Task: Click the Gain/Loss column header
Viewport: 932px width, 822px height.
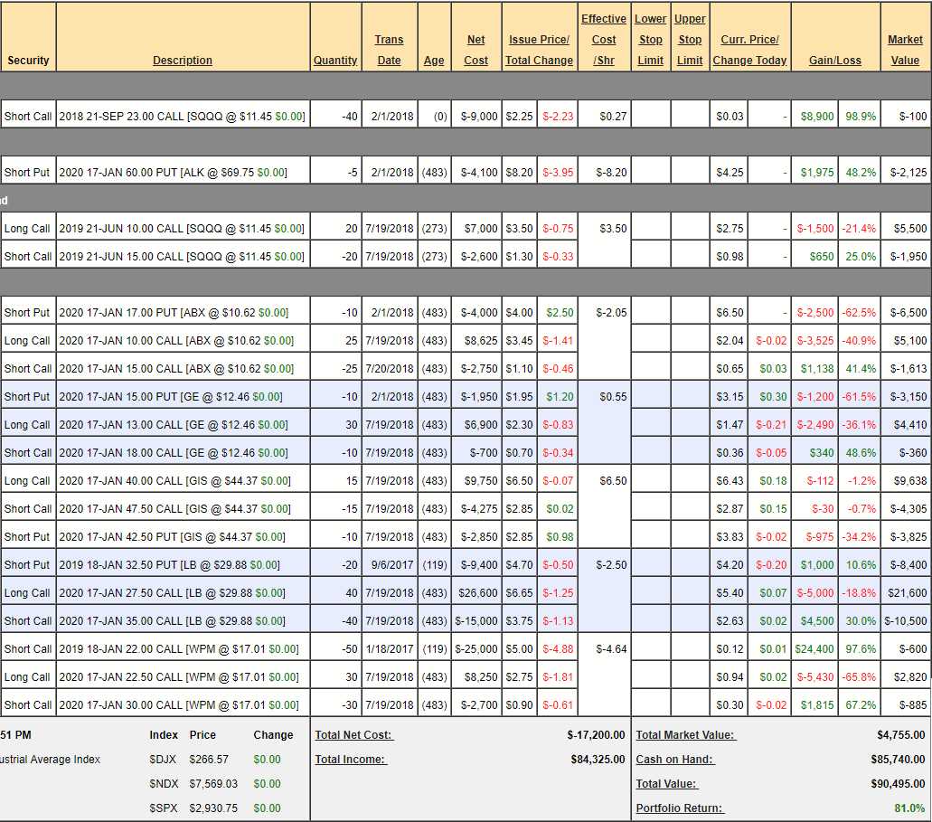Action: click(x=834, y=61)
